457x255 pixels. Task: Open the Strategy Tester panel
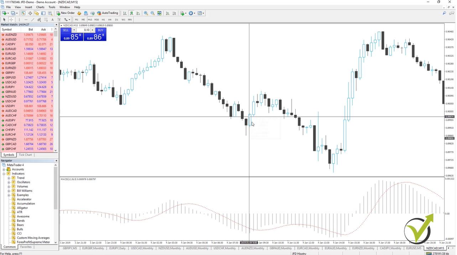pos(50,13)
